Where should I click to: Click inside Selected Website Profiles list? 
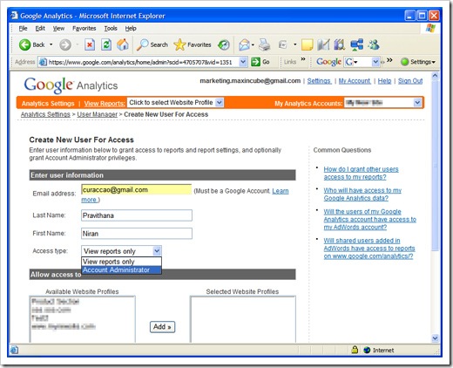243,319
